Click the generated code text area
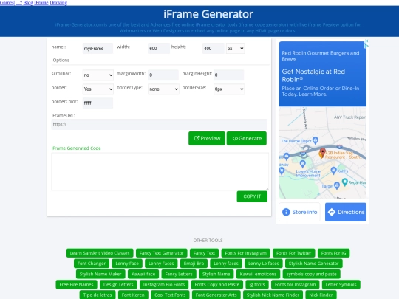The image size is (399, 299). 160,171
